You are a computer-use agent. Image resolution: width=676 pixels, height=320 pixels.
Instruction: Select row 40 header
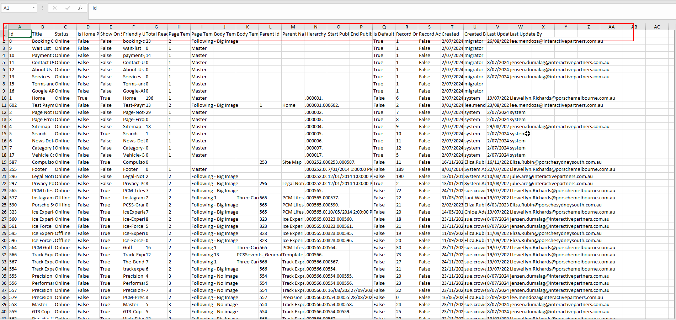pos(4,311)
